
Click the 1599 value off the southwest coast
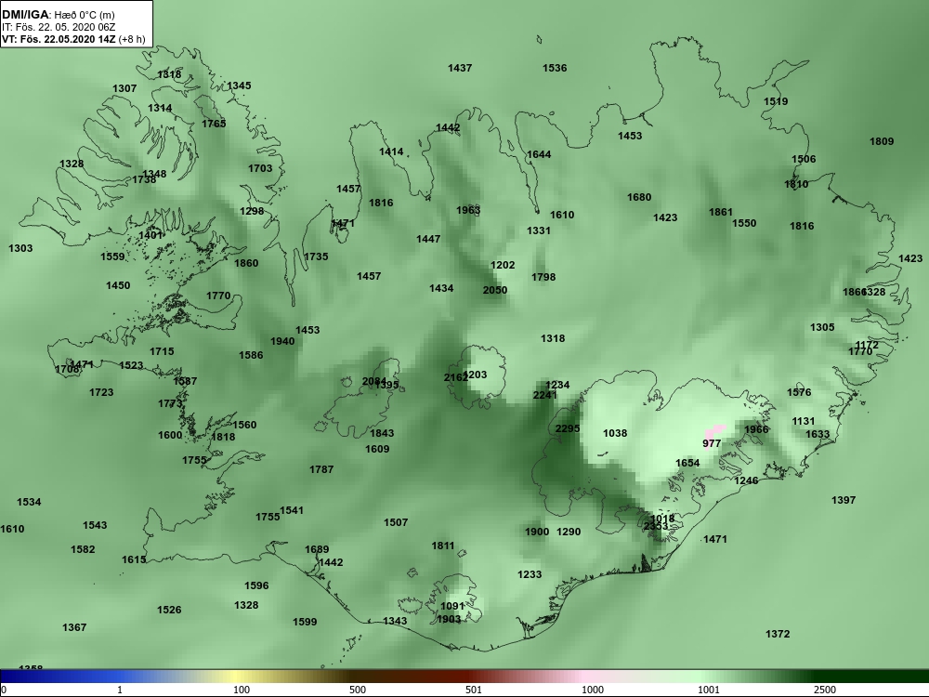point(305,623)
